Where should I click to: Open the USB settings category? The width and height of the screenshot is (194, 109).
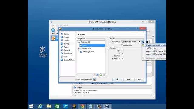pyautogui.click(x=65, y=57)
